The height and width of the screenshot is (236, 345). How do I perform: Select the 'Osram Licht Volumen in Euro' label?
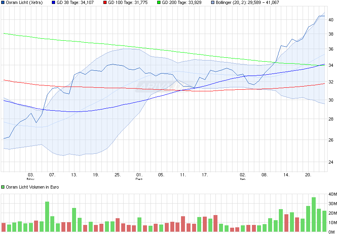tap(32, 187)
